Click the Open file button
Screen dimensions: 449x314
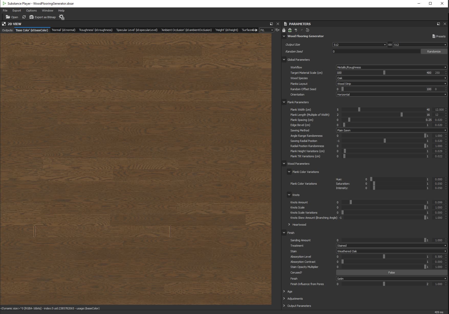point(12,17)
